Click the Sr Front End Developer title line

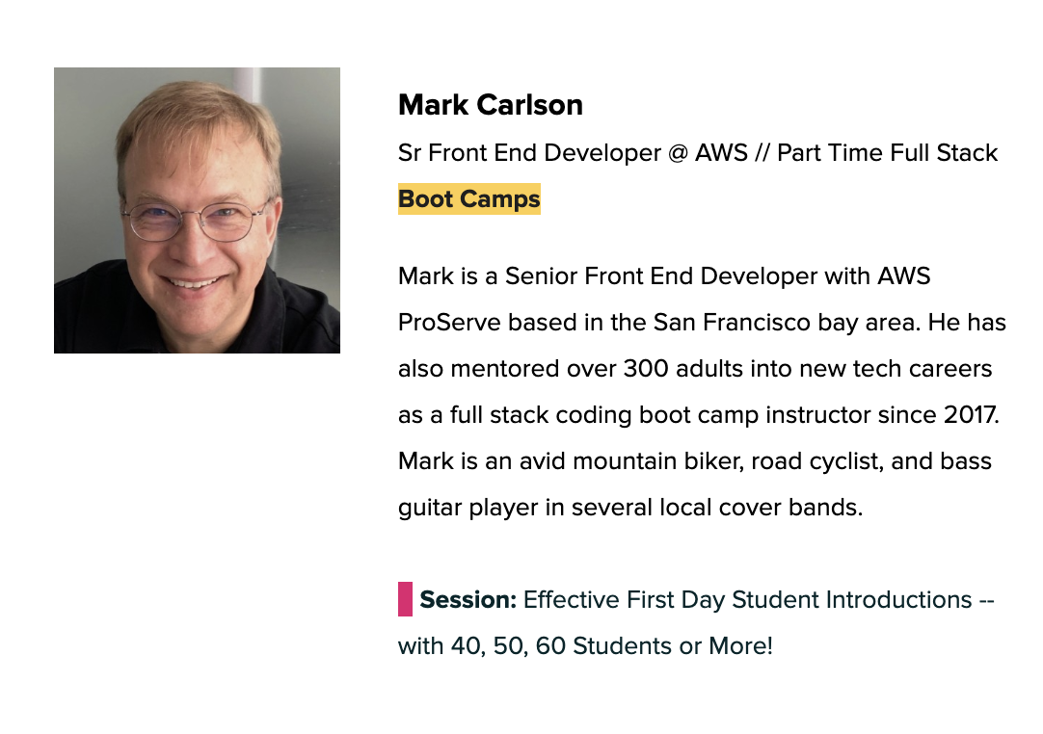pos(698,153)
